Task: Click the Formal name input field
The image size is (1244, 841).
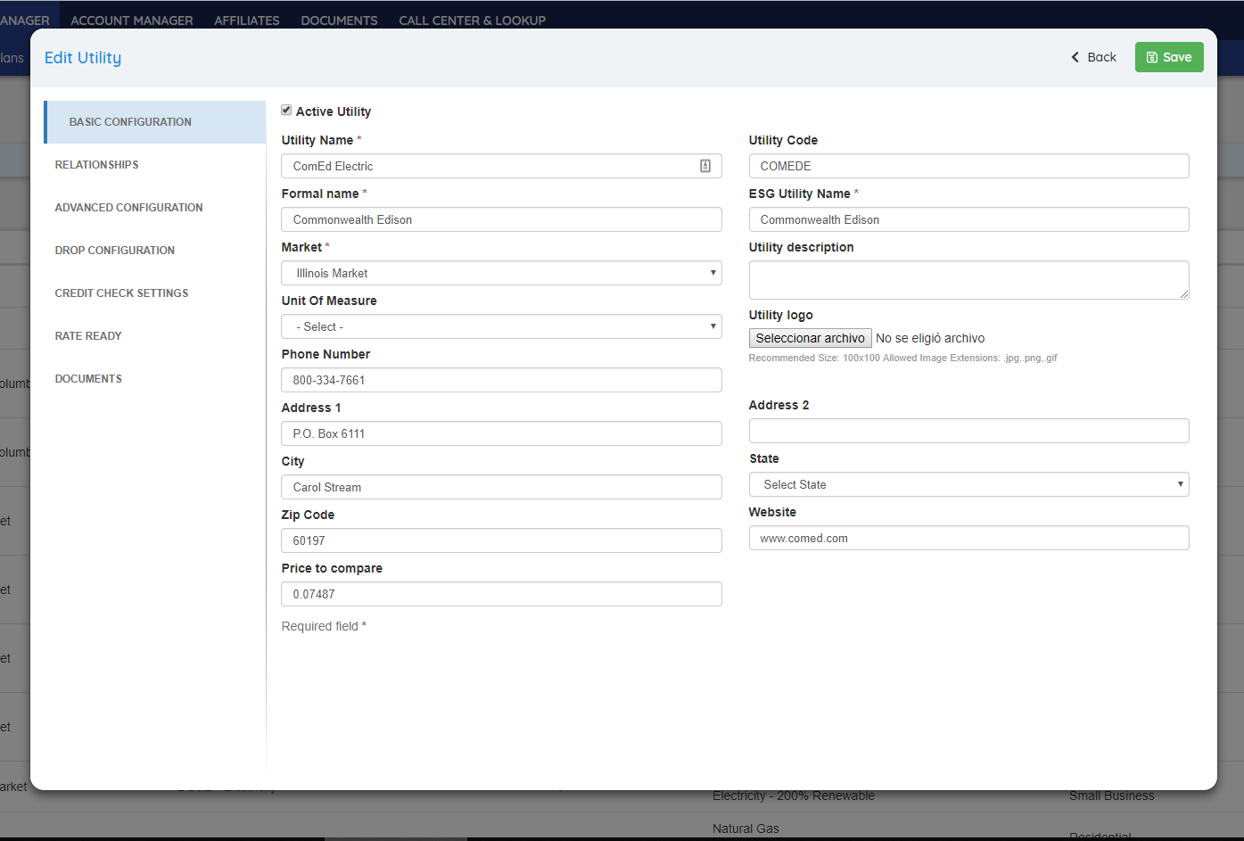Action: pyautogui.click(x=501, y=219)
